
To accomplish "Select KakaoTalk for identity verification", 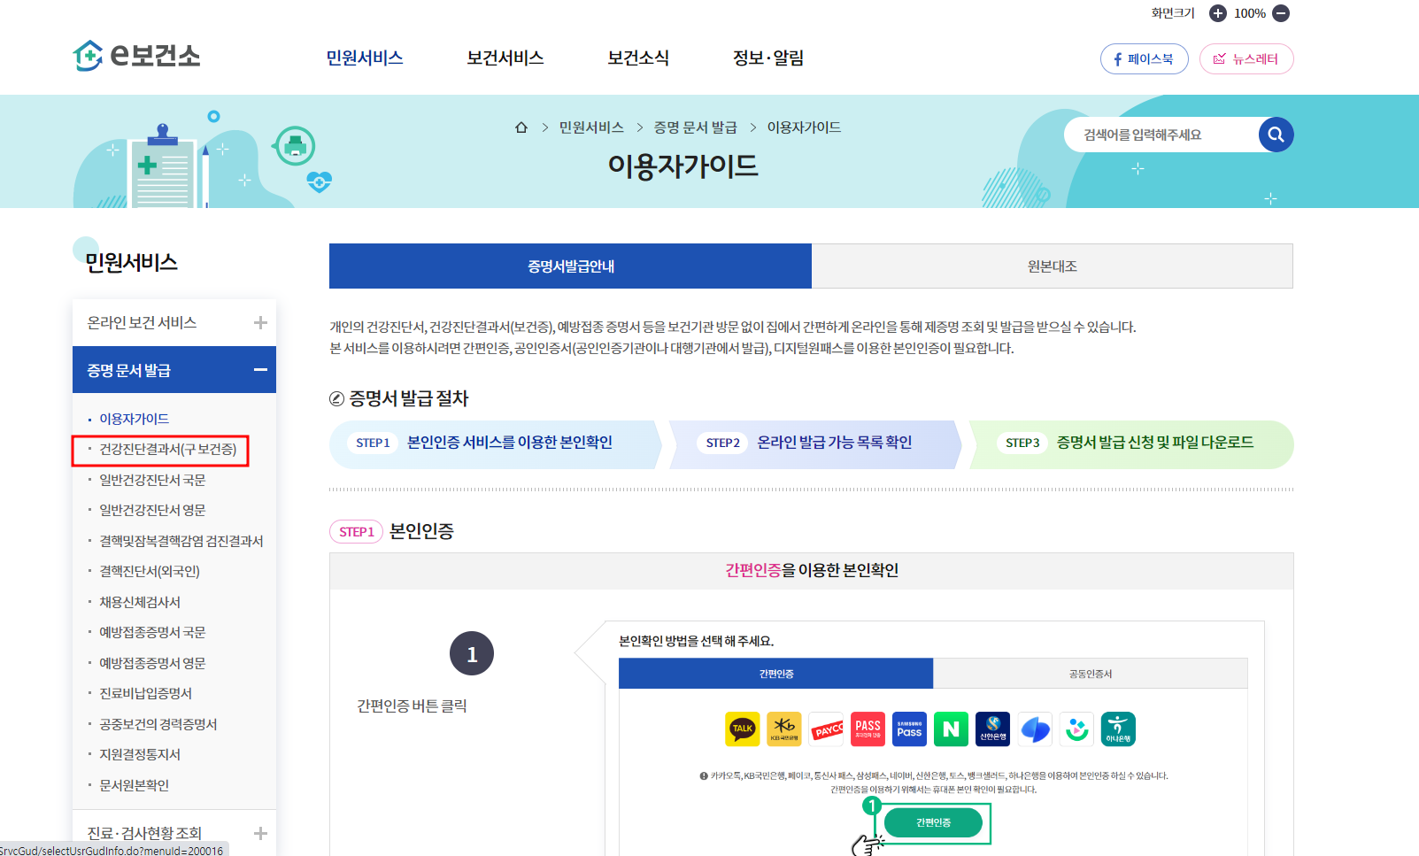I will pyautogui.click(x=742, y=729).
